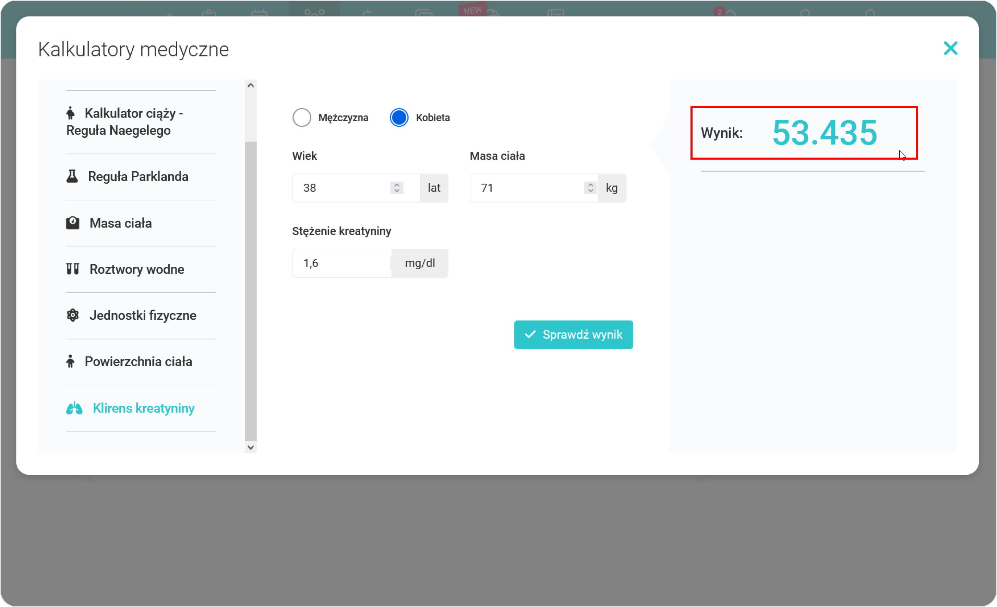
Task: Click the sidebar scrollbar up arrow
Action: click(251, 85)
